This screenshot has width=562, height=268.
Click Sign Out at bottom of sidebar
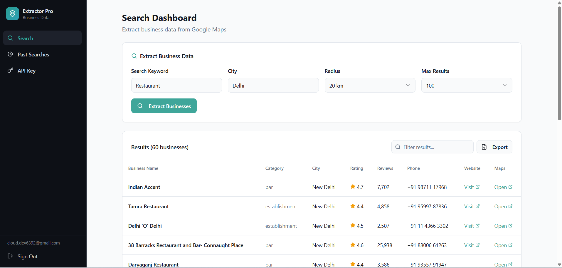(27, 256)
